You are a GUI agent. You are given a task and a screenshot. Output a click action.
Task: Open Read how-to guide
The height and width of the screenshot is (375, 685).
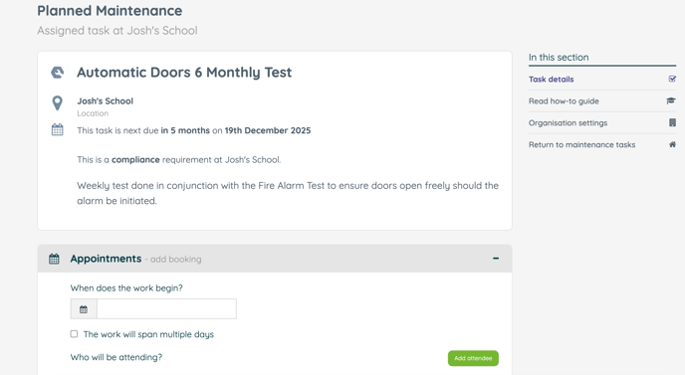(564, 101)
